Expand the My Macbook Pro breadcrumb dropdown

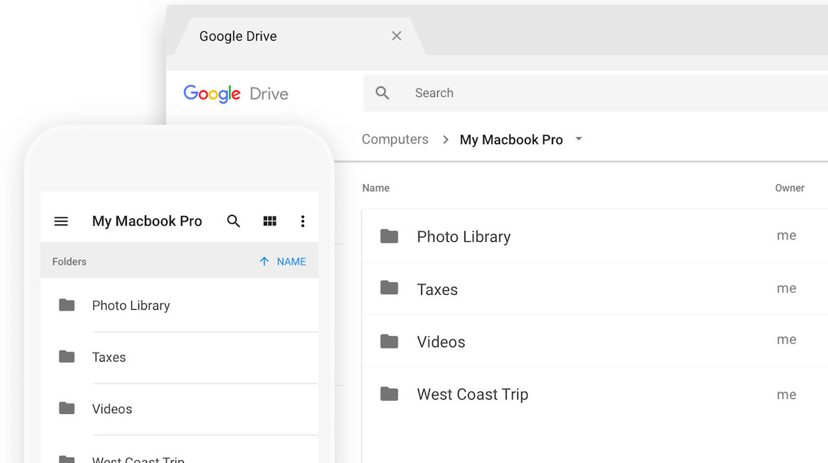(579, 139)
